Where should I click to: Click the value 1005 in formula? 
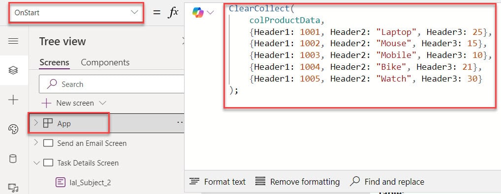click(310, 79)
